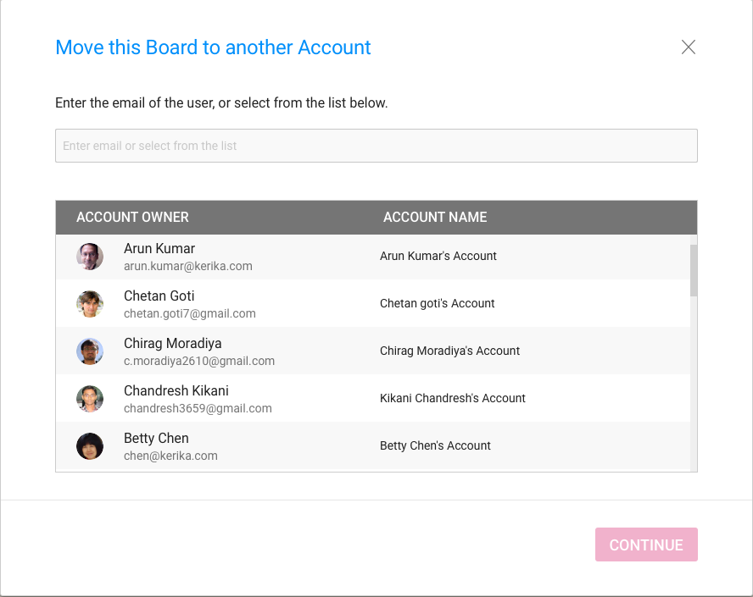Click the Account Owner column header
753x597 pixels.
(x=132, y=218)
